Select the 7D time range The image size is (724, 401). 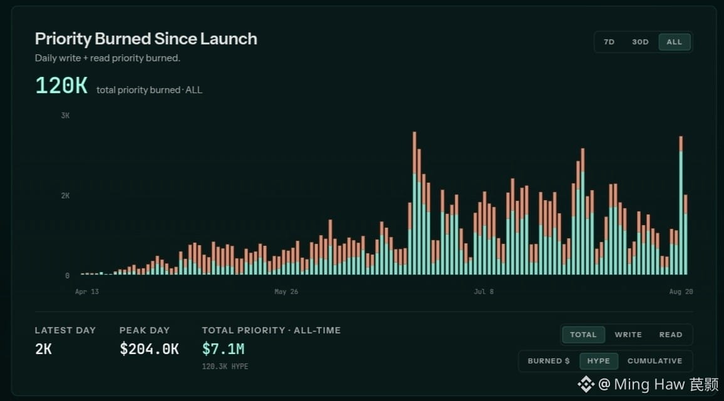[x=609, y=42]
